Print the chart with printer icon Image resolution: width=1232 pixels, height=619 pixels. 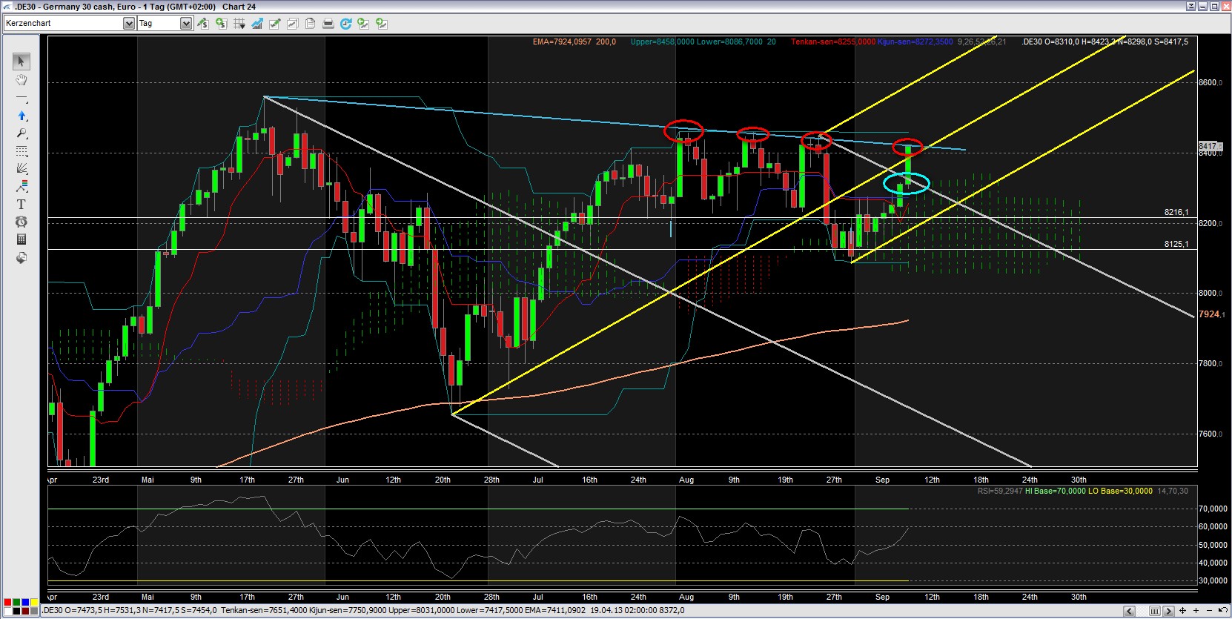pos(328,24)
